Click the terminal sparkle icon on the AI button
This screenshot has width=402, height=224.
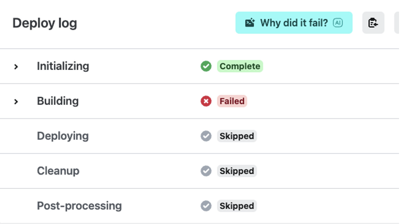[250, 22]
